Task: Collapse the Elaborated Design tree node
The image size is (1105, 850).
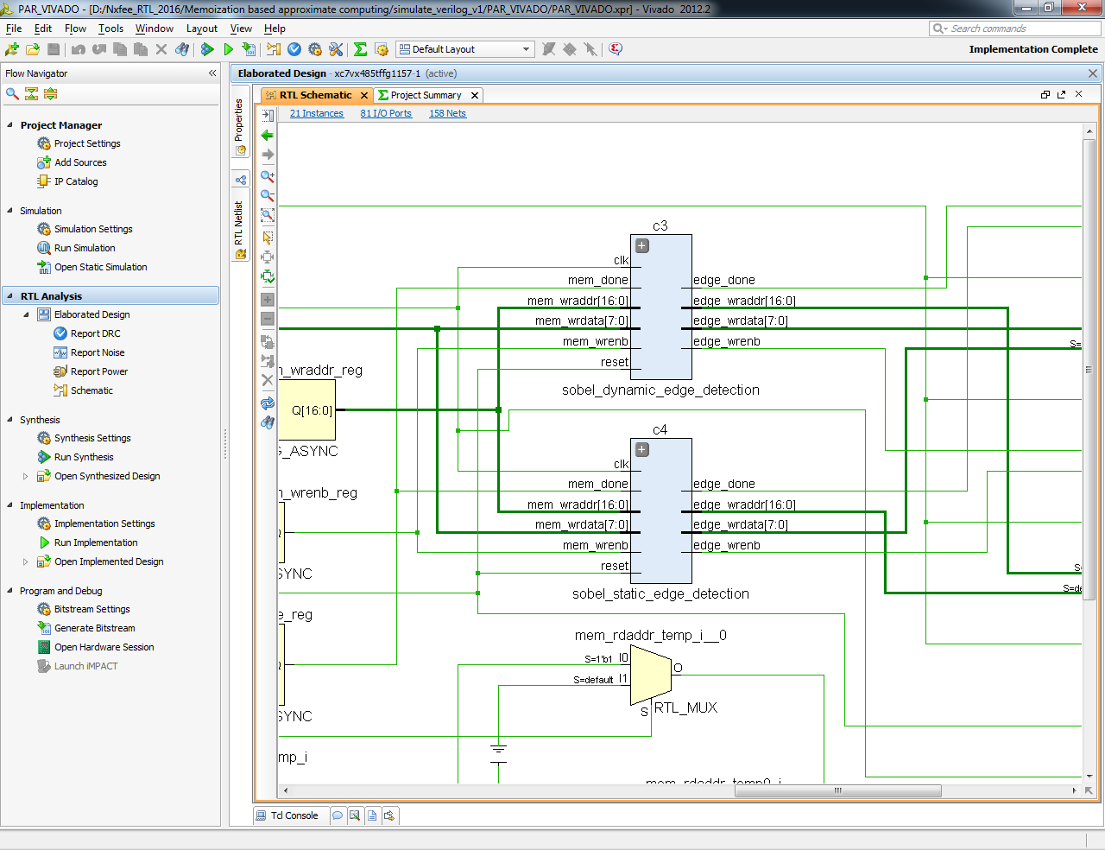Action: pos(26,314)
